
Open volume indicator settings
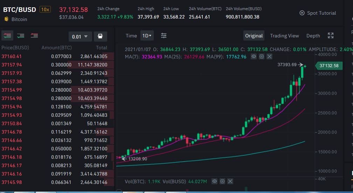pos(222,181)
